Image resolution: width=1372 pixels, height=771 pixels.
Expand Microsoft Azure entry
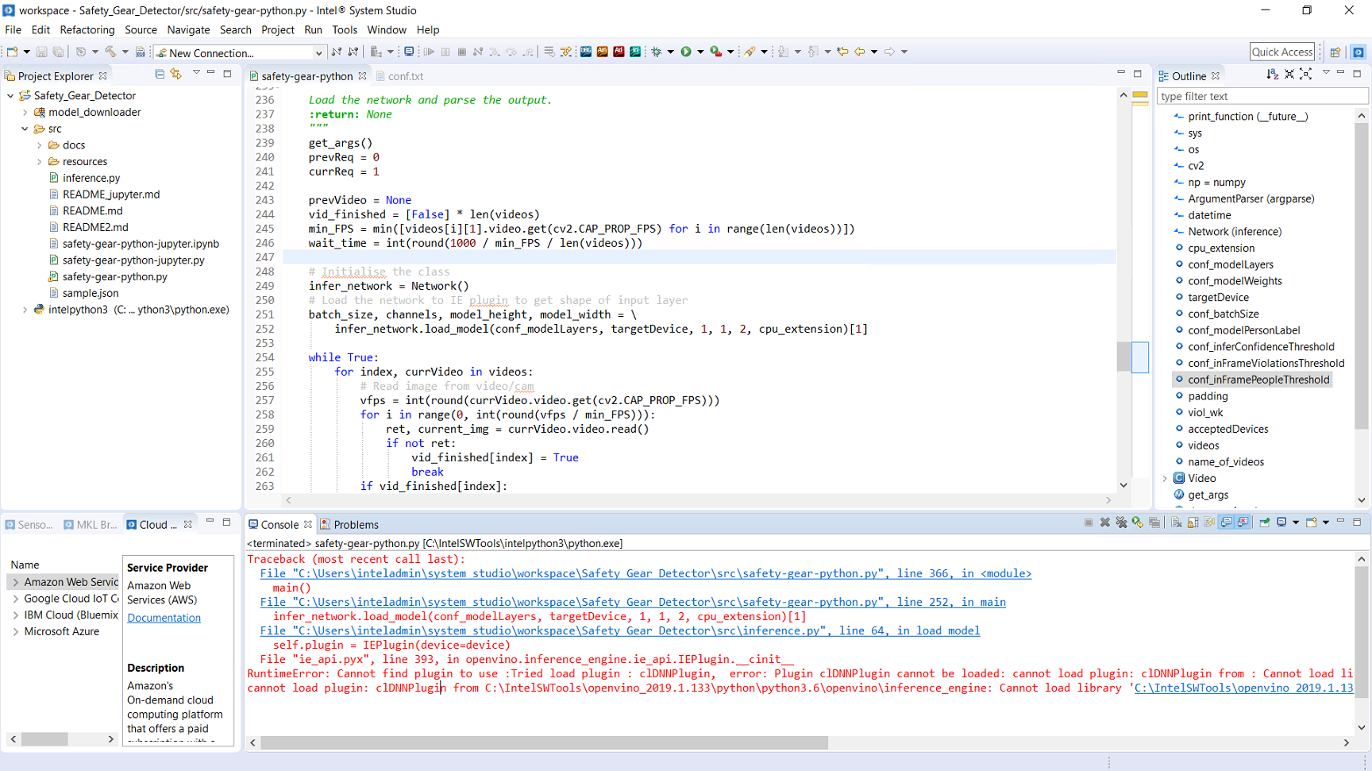tap(15, 631)
